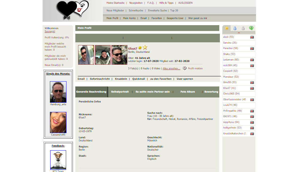Open Mein Konto in navigation bar
This screenshot has height=172, width=294.
(129, 18)
